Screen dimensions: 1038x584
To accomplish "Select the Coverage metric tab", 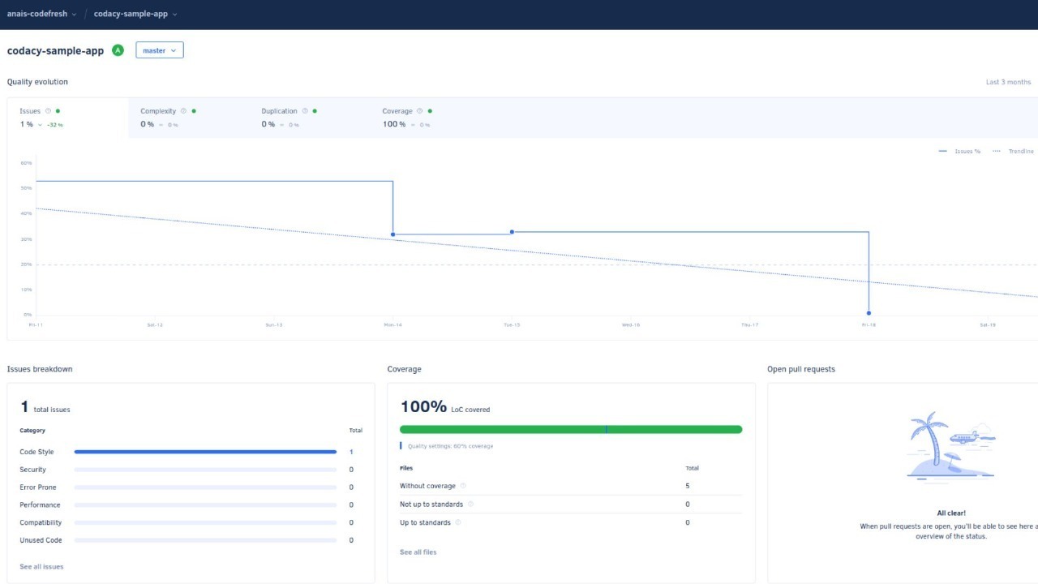I will click(x=431, y=118).
